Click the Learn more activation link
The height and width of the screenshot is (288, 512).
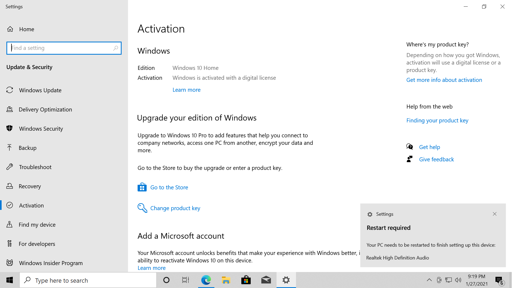186,90
